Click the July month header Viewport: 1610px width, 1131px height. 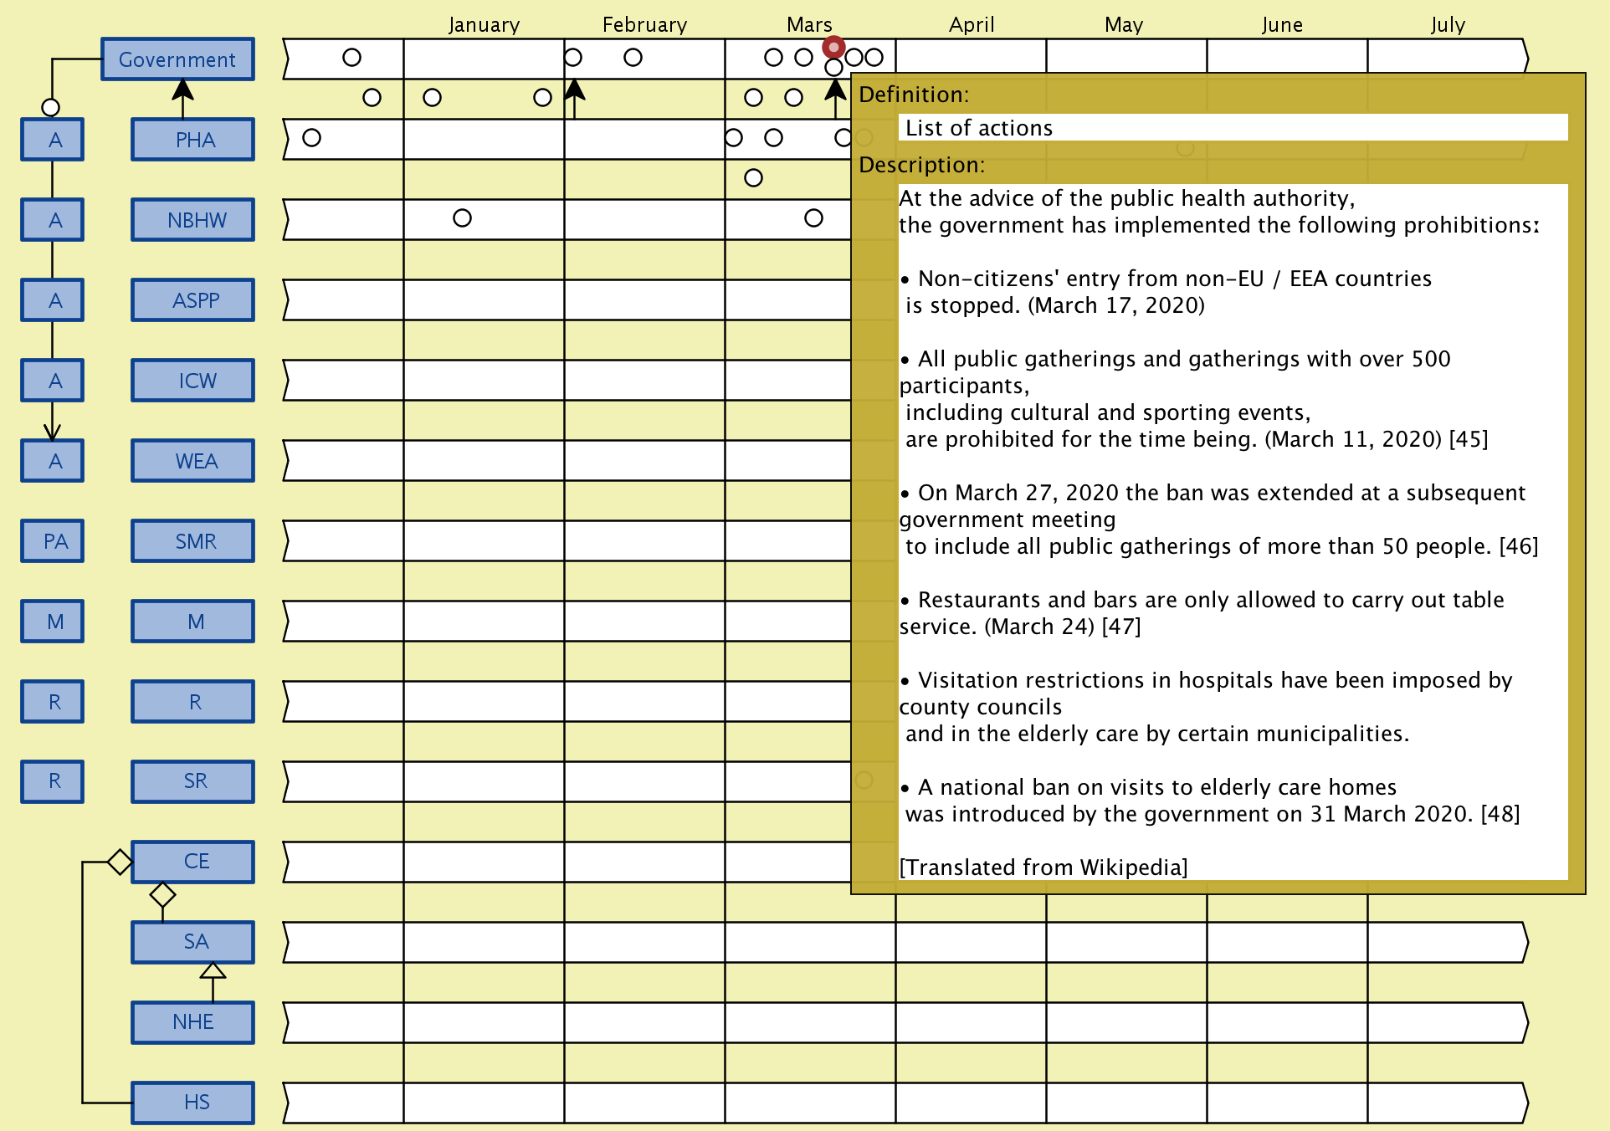[x=1448, y=24]
